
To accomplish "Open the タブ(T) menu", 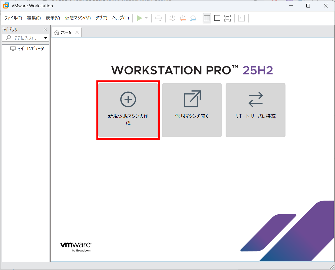I will pos(101,18).
